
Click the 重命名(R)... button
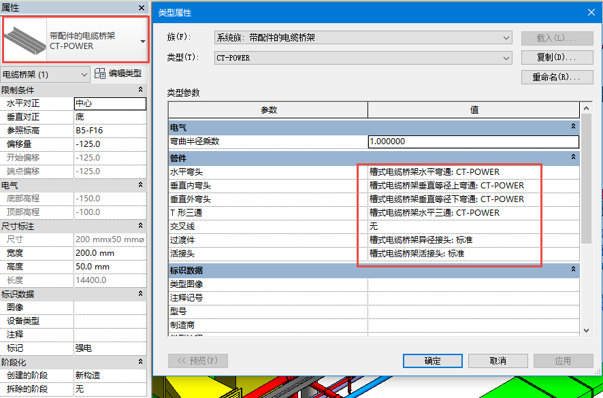click(557, 77)
